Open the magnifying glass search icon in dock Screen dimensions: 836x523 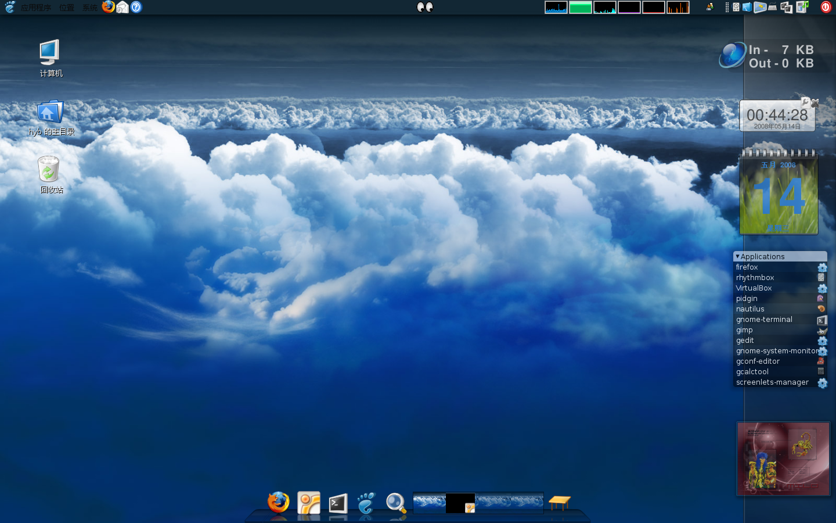pos(396,503)
